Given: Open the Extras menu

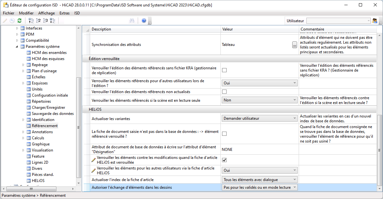Looking at the screenshot, I should point(64,13).
